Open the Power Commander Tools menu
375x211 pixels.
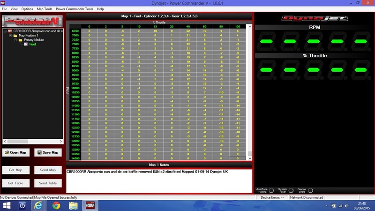[75, 9]
